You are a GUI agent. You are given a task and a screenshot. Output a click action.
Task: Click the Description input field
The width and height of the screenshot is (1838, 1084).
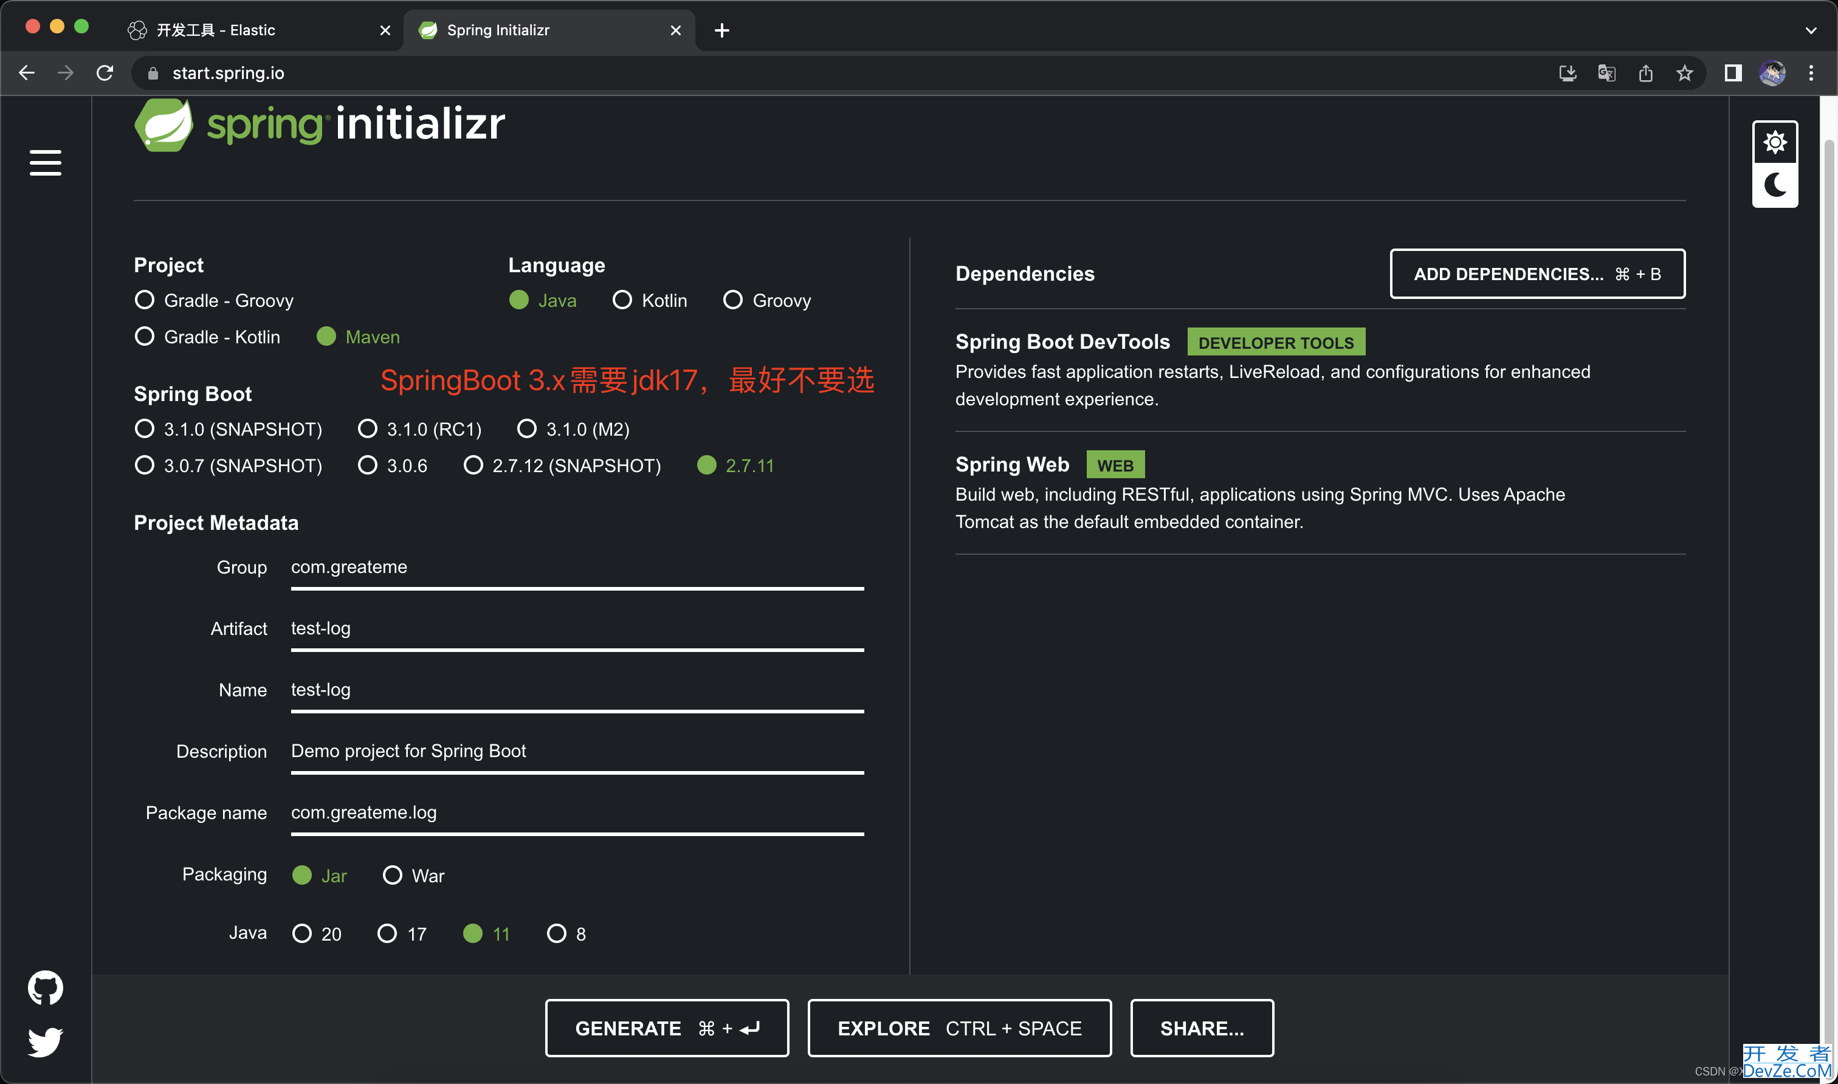point(577,753)
